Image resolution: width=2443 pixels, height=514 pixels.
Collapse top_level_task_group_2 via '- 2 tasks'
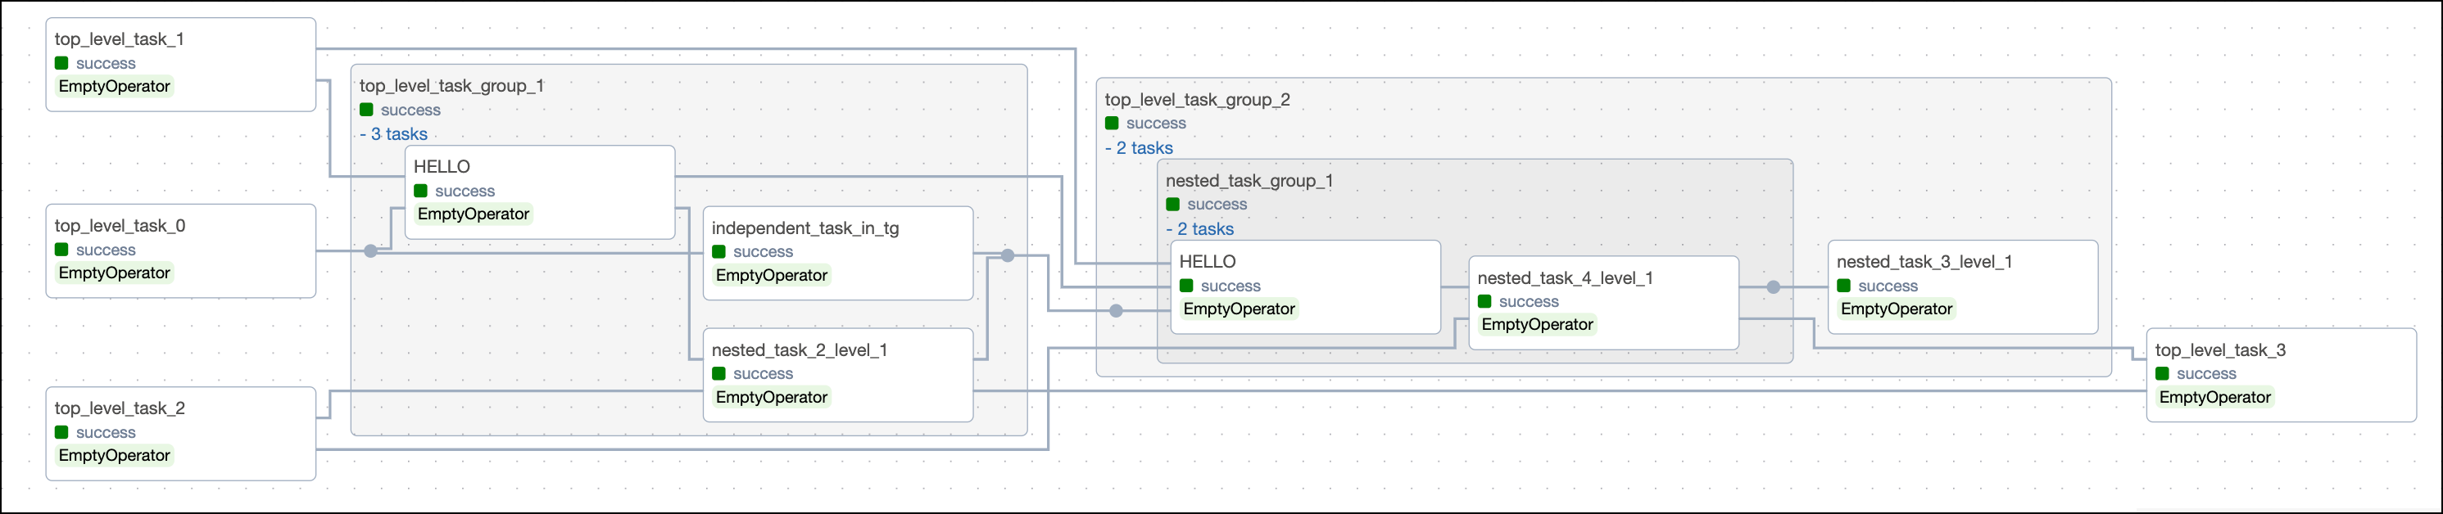click(x=1139, y=148)
